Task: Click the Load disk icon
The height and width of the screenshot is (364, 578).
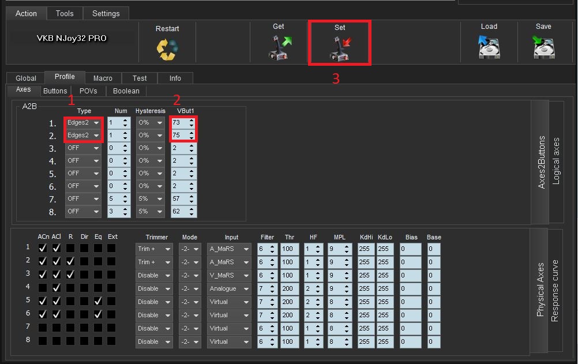Action: point(489,48)
